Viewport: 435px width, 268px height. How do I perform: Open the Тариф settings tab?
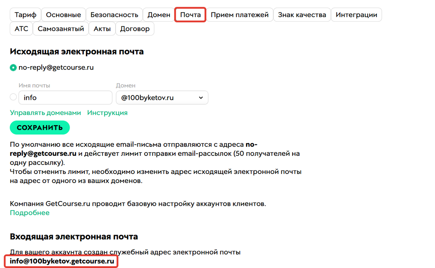25,15
